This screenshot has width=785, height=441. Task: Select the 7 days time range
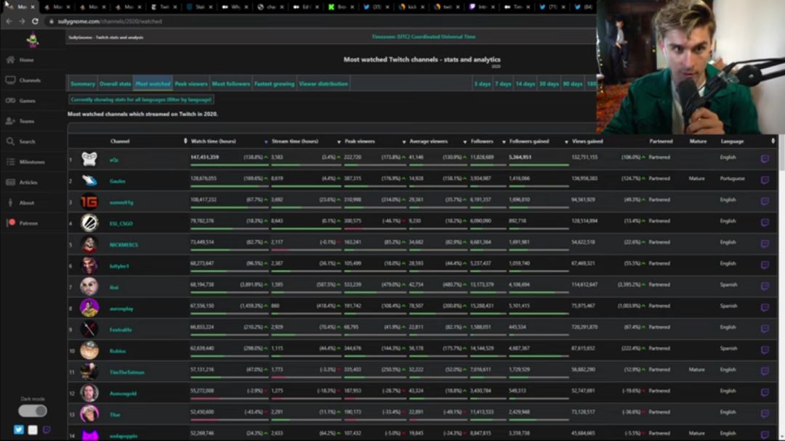[x=503, y=84]
